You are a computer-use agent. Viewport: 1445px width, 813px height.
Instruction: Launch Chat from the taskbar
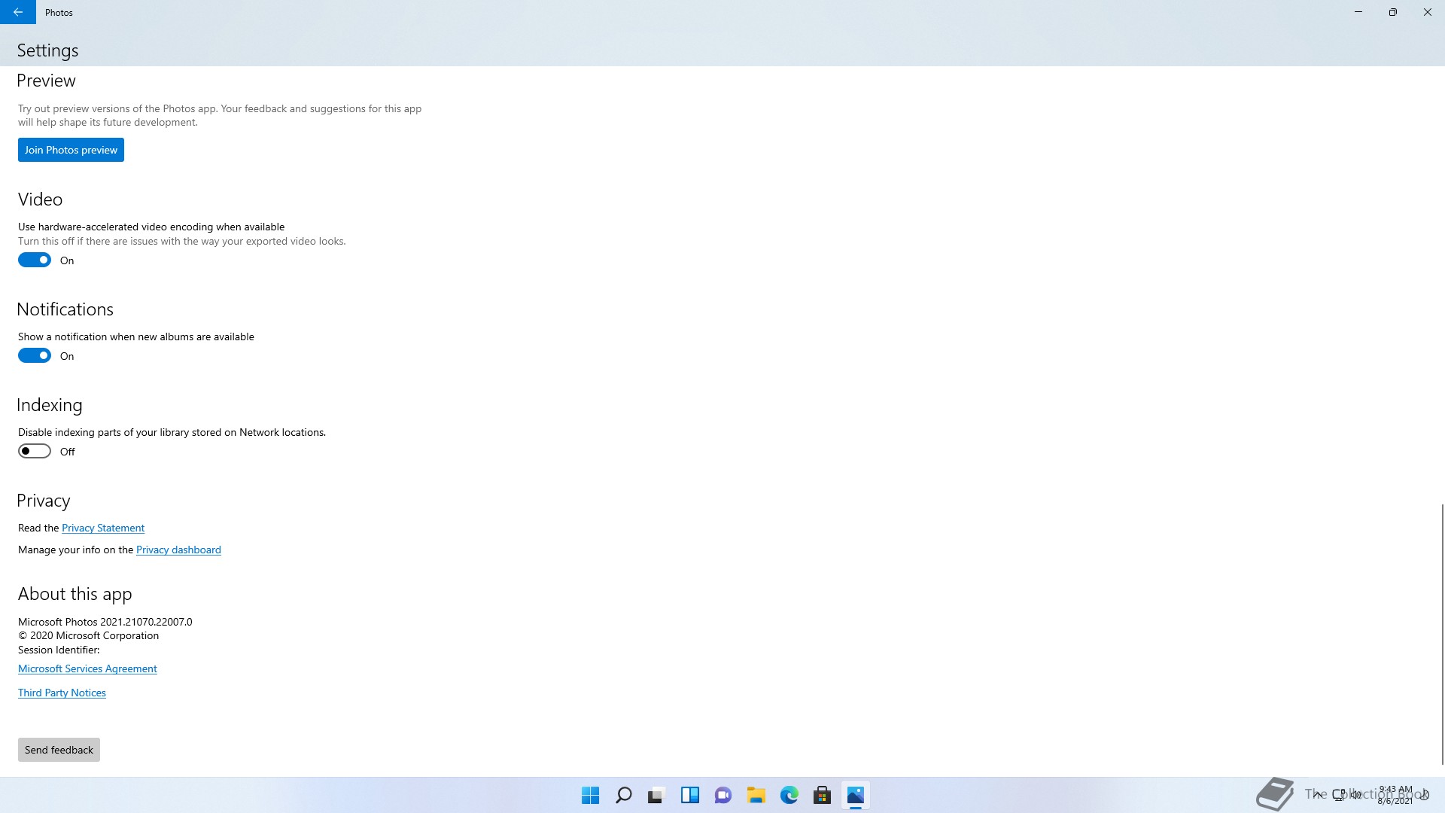[x=723, y=795]
